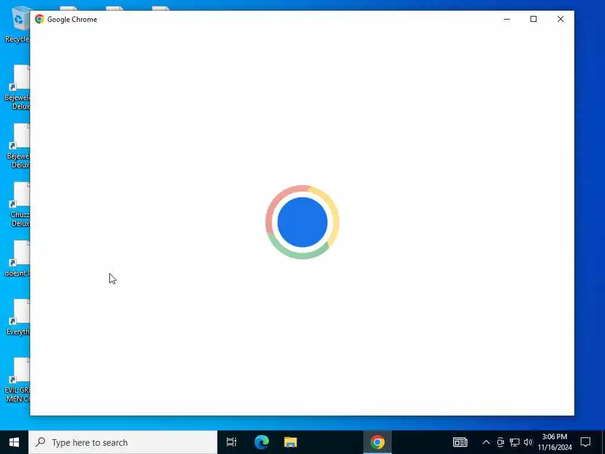This screenshot has height=454, width=605.
Task: Open File Explorer from the taskbar
Action: point(291,442)
